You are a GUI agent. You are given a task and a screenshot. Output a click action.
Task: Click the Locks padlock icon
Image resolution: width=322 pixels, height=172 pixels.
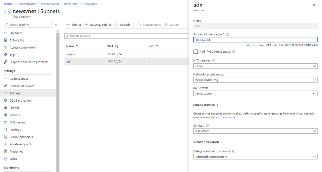5,159
